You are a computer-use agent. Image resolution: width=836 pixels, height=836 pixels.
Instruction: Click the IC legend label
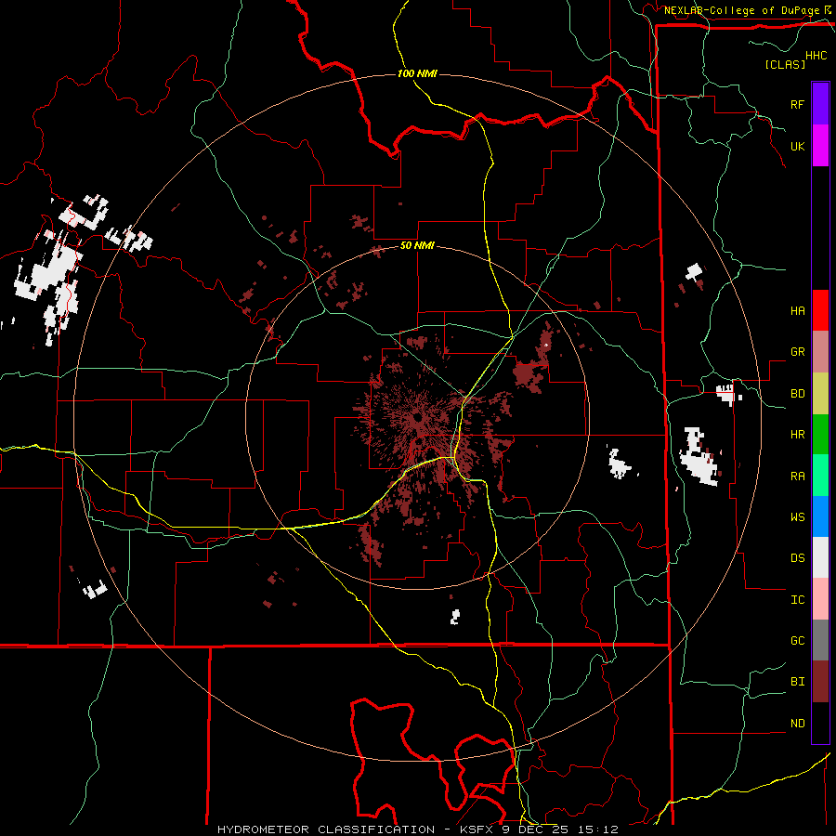point(797,600)
